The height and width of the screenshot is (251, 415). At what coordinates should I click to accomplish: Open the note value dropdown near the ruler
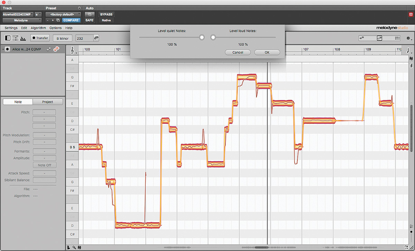click(408, 51)
